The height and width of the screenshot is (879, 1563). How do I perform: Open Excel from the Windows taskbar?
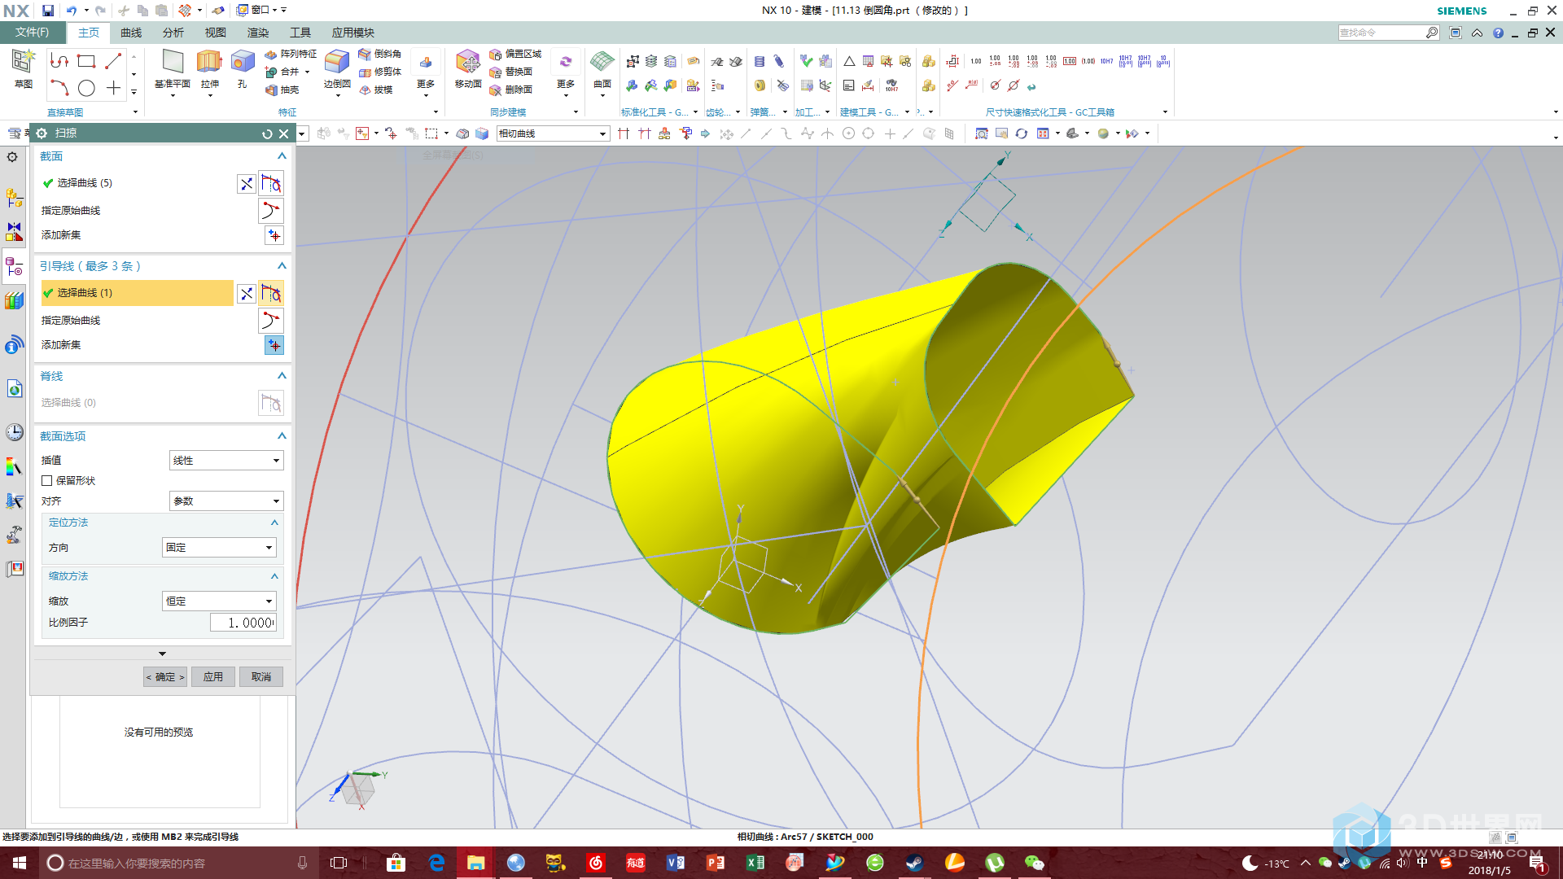(x=755, y=863)
